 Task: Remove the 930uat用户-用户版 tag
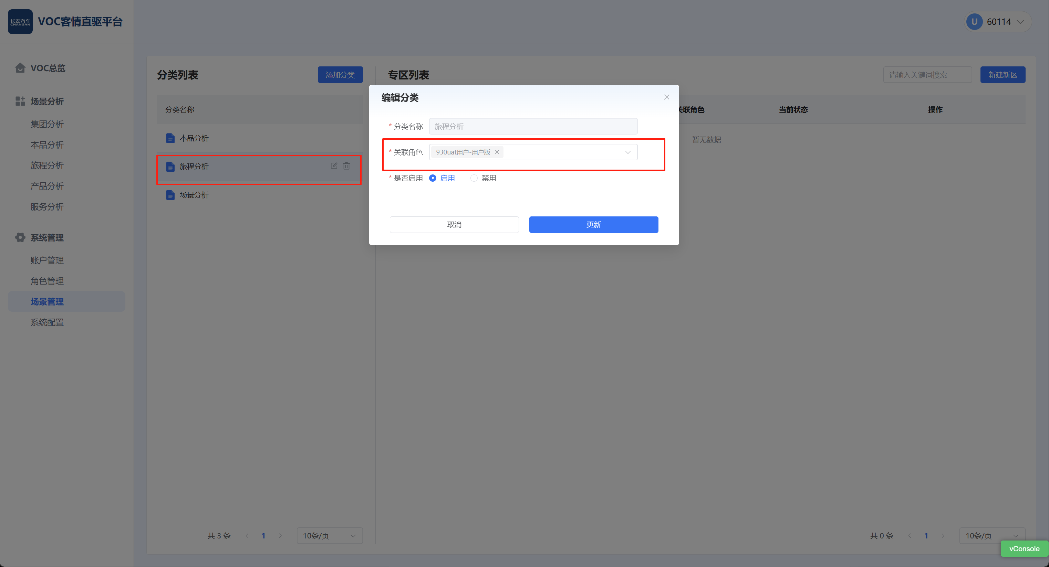[497, 152]
